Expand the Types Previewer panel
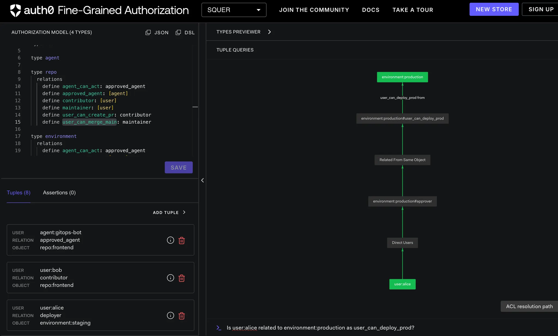Image resolution: width=558 pixels, height=336 pixels. [269, 32]
